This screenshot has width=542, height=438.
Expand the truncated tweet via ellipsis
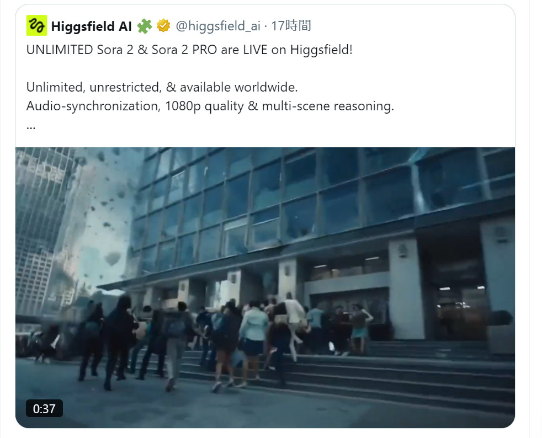coord(31,127)
